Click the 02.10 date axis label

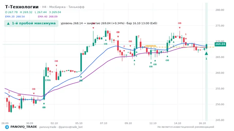tap(54, 123)
